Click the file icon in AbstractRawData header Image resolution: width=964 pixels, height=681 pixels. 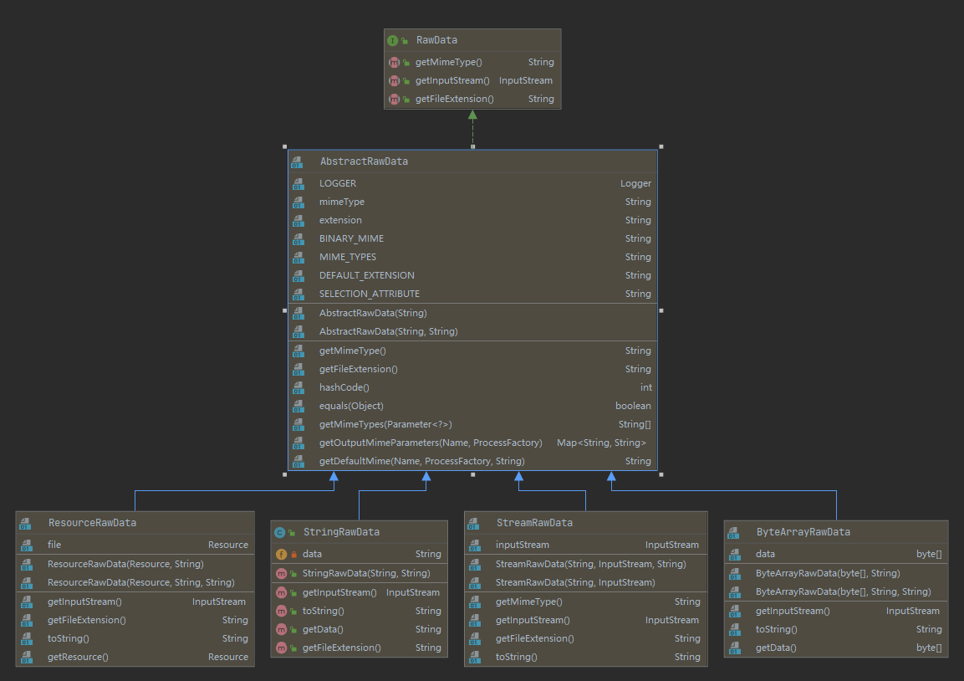297,161
